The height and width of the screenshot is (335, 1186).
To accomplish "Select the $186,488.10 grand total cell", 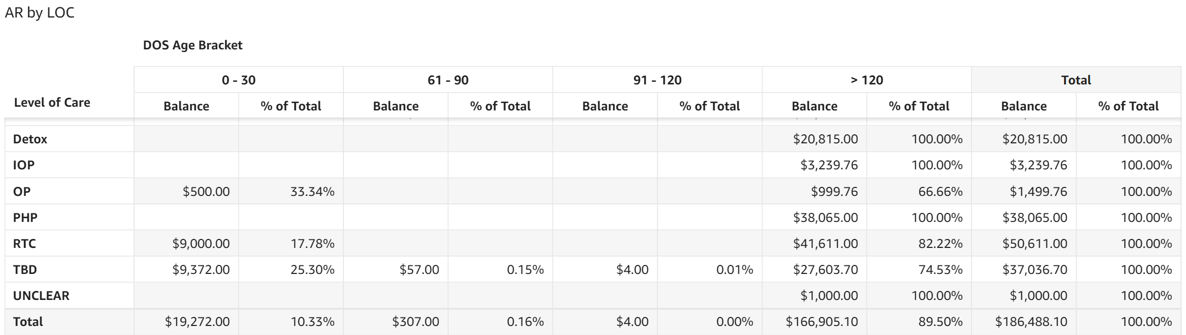I will (1031, 322).
